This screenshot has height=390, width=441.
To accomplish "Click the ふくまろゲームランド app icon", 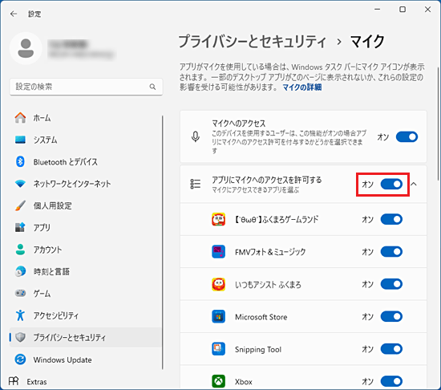I will click(218, 219).
